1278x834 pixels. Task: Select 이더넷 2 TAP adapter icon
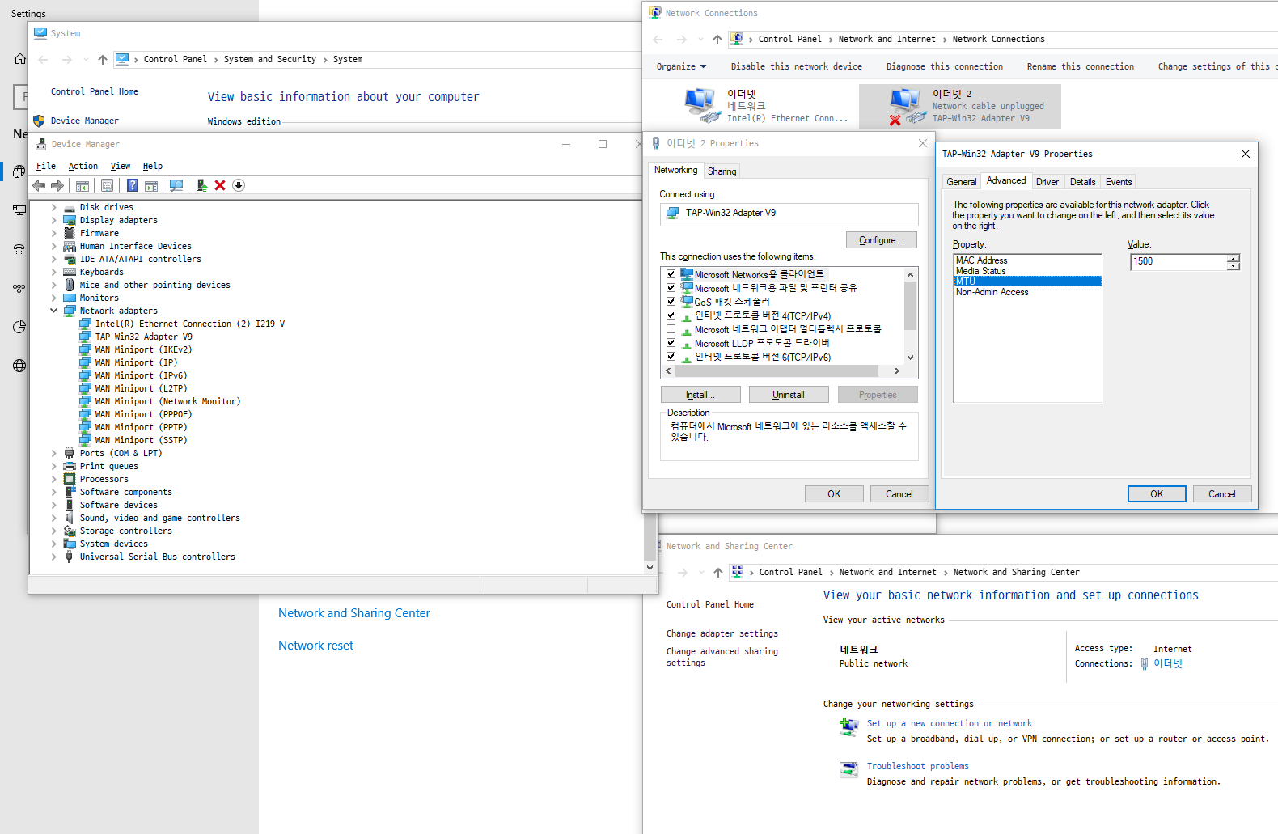pos(907,107)
